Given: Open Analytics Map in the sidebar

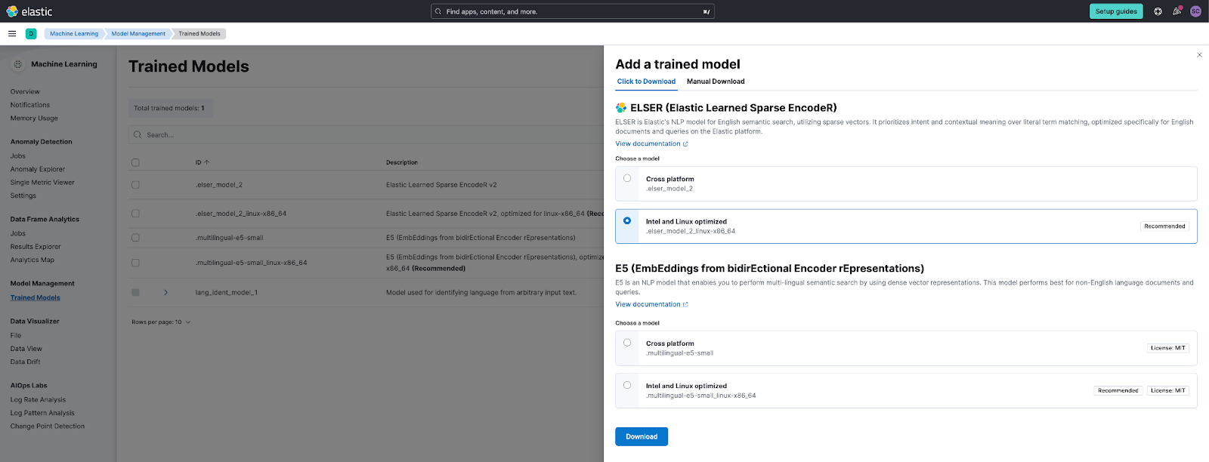Looking at the screenshot, I should tap(32, 260).
